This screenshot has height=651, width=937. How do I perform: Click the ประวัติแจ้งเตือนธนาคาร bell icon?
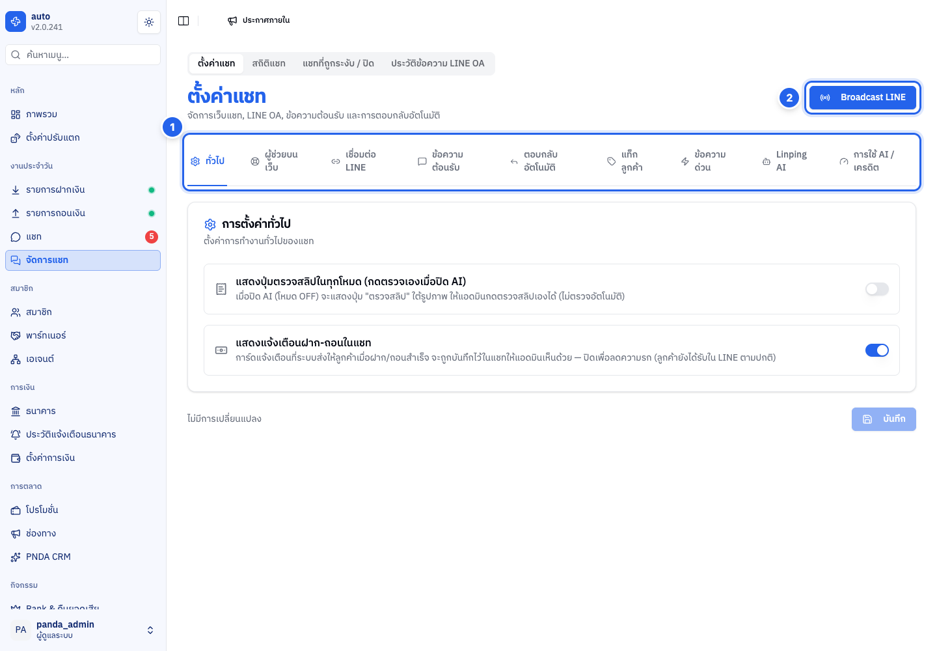(16, 435)
